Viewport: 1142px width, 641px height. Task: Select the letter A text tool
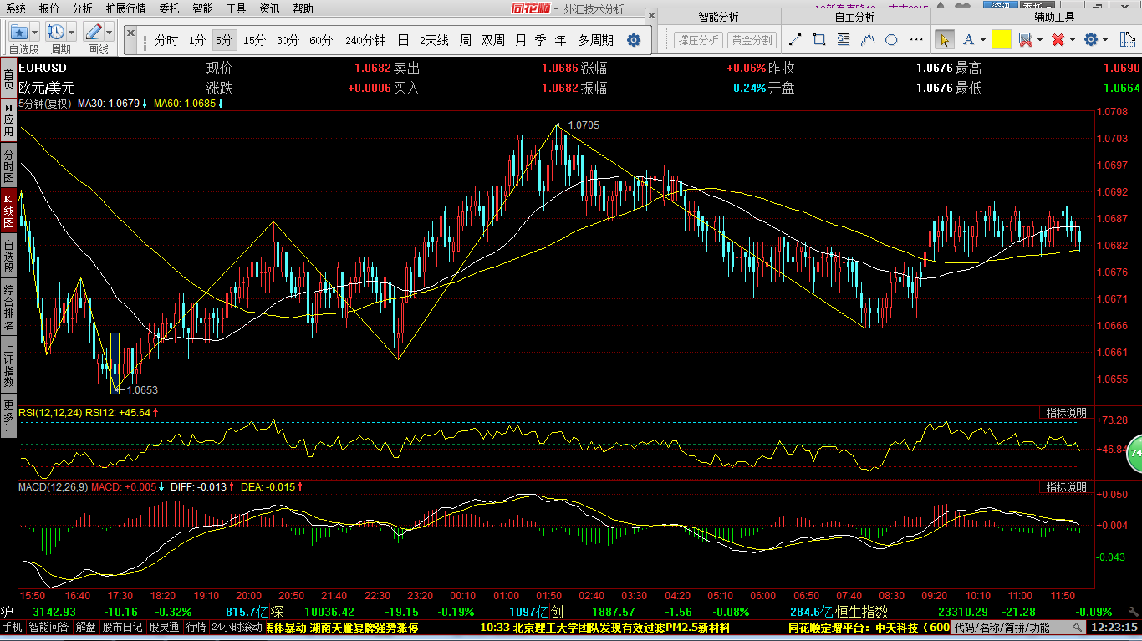[x=968, y=39]
